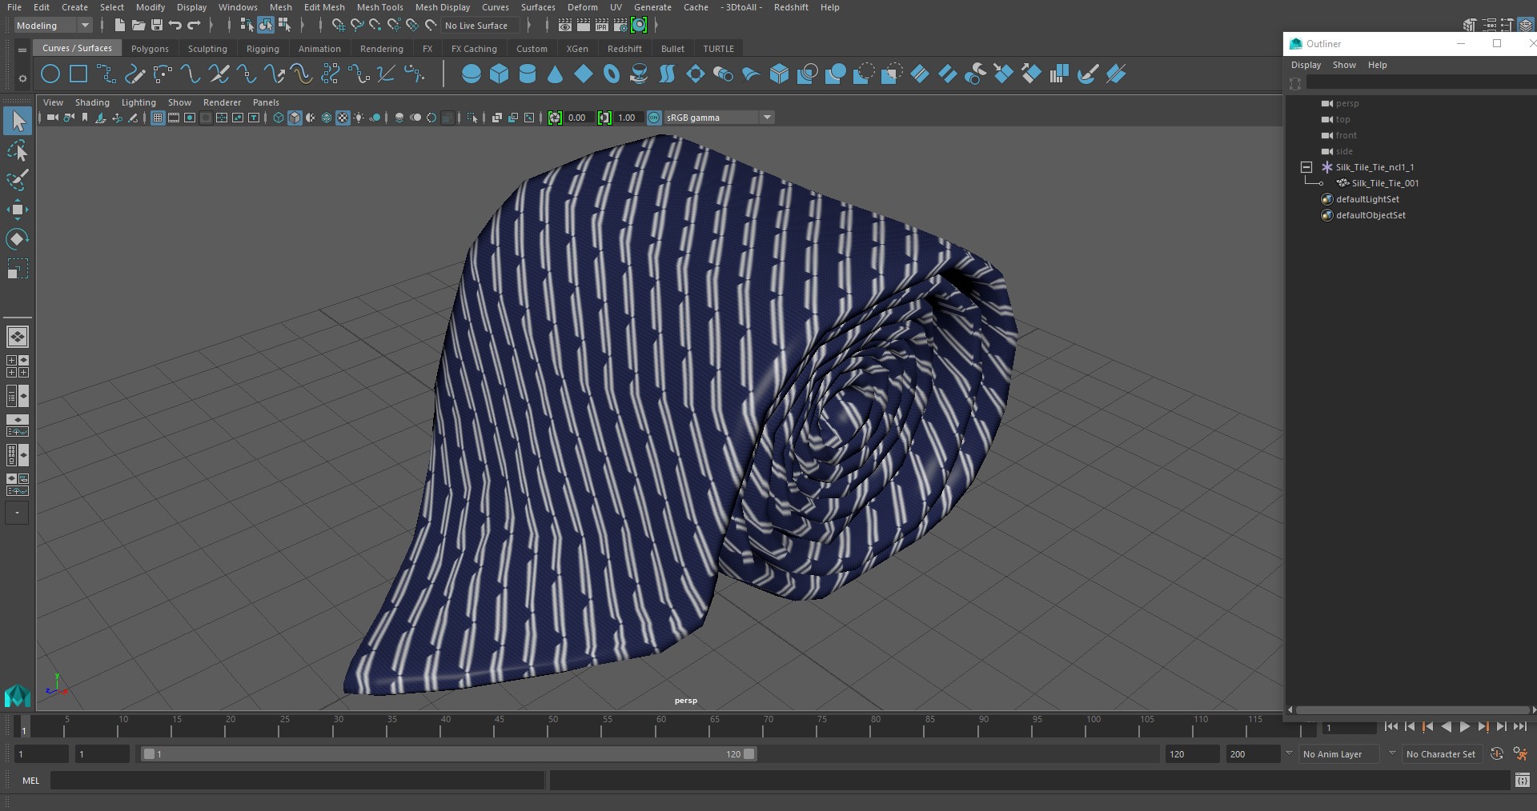
Task: Select Silk_Tile_Tie_001 in the Outliner
Action: point(1385,183)
